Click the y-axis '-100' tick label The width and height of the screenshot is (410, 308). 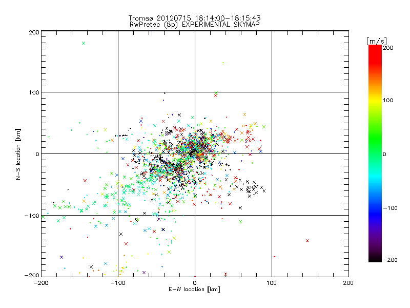tap(32, 216)
